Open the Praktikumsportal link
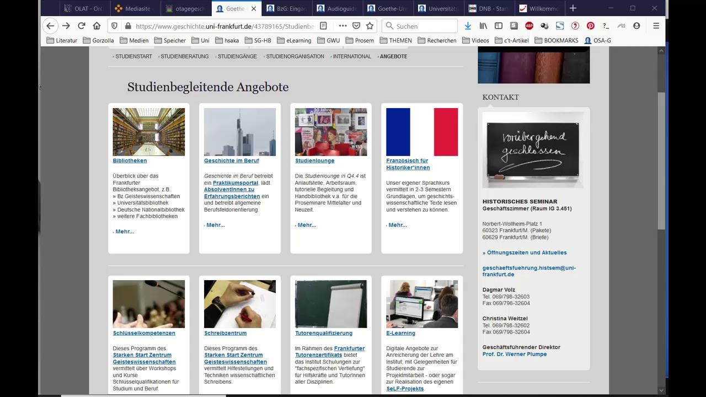The image size is (706, 397). [236, 183]
